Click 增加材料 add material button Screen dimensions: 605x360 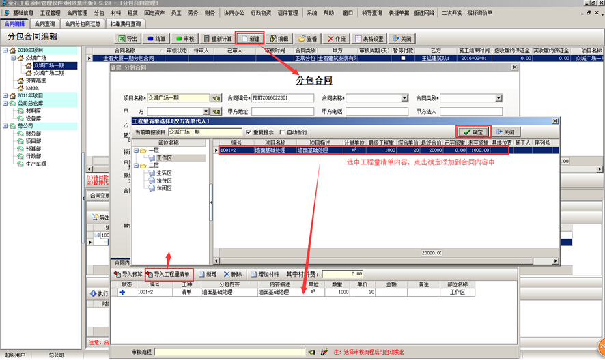264,273
